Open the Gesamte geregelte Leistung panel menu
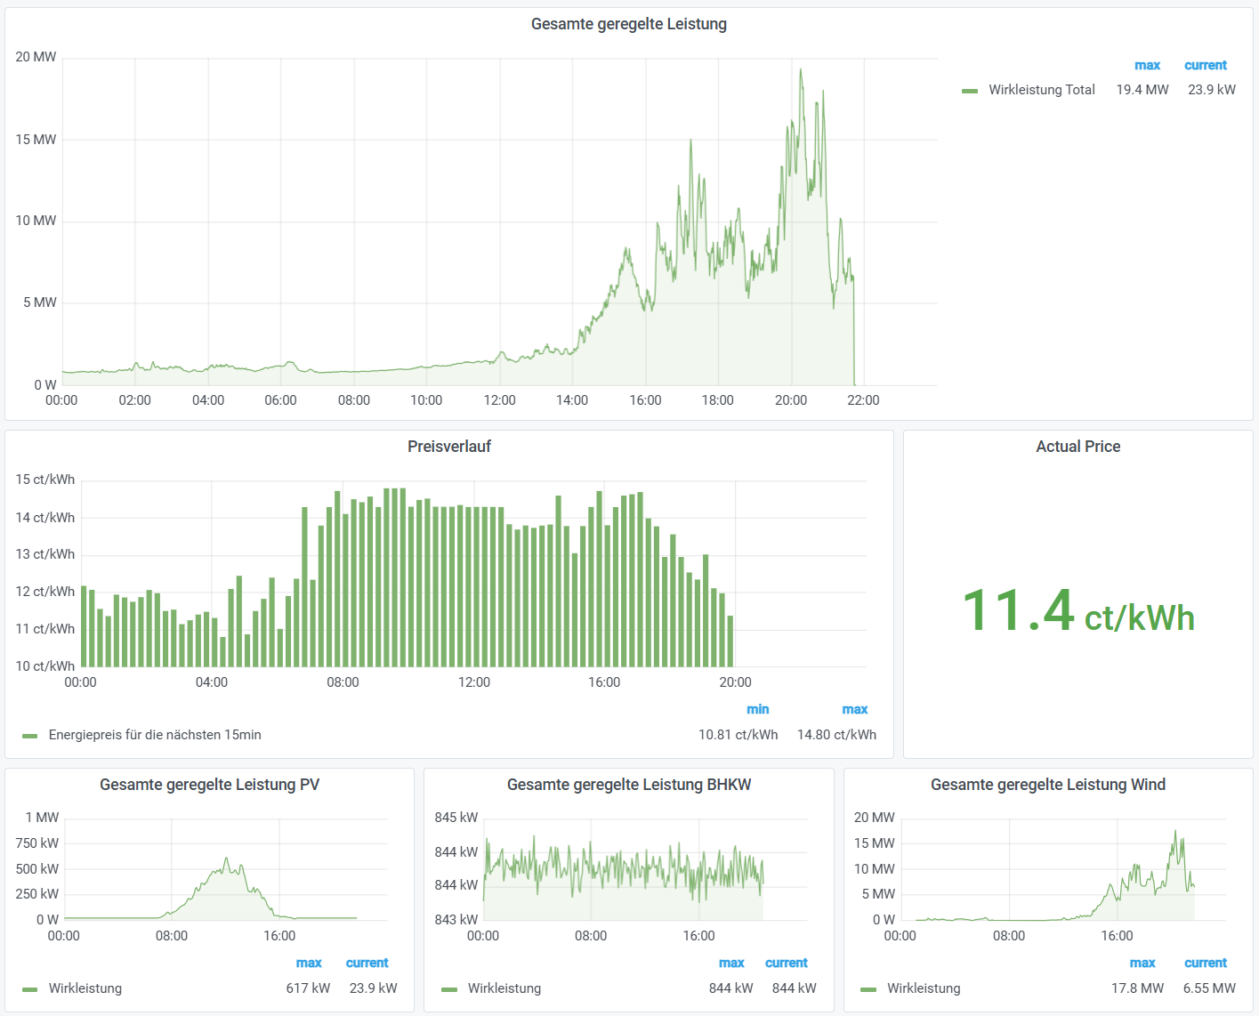Image resolution: width=1259 pixels, height=1016 pixels. [x=629, y=24]
